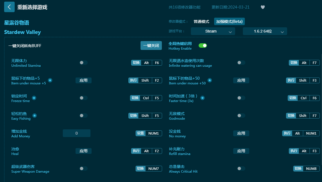Click 切换 hotkey button for Infinite watering can
The image size is (322, 182).
click(294, 63)
